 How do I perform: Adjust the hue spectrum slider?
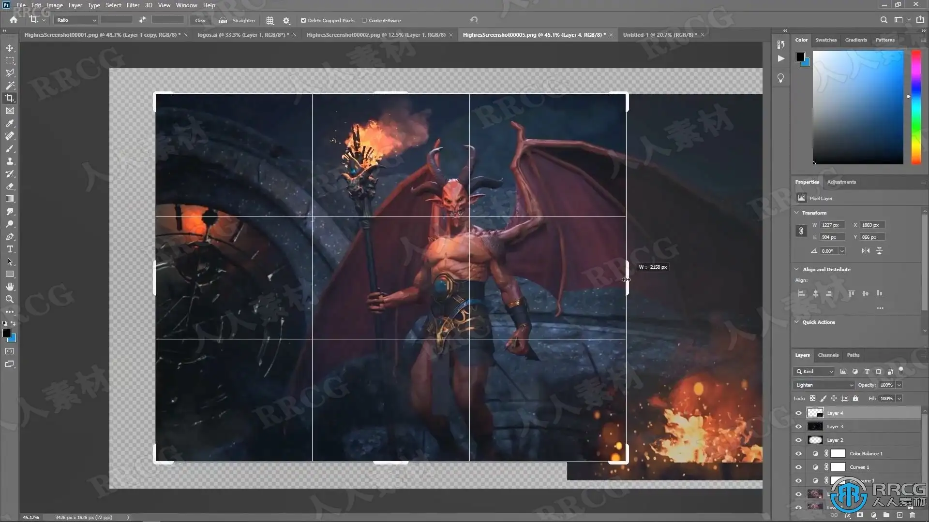click(916, 107)
